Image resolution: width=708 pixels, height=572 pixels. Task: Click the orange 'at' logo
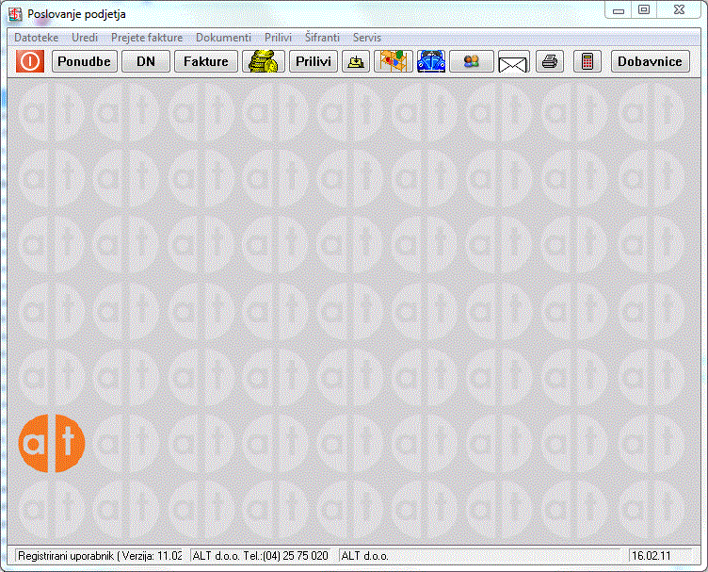click(x=52, y=440)
